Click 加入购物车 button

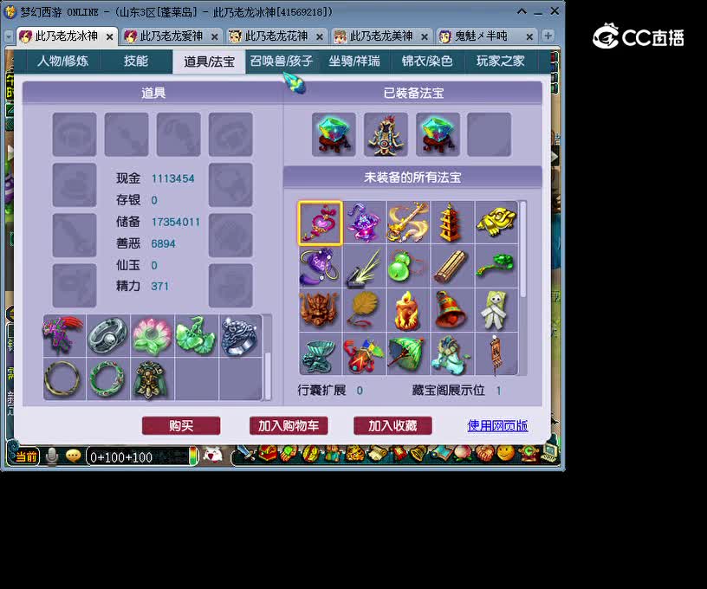click(x=289, y=426)
